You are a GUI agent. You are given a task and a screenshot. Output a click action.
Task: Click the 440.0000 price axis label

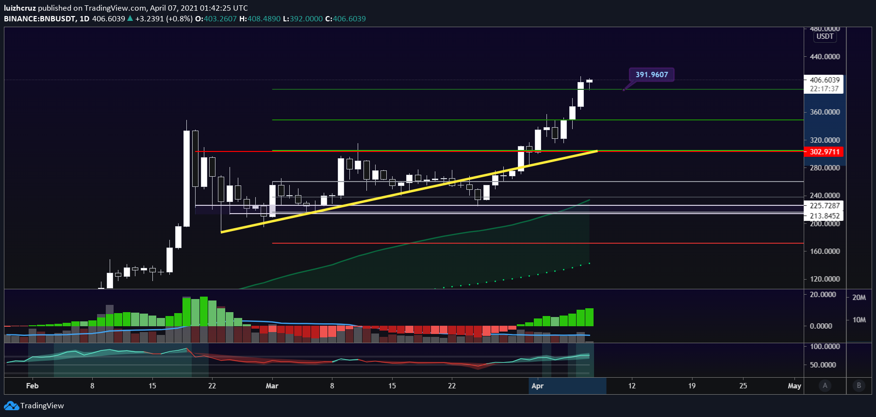825,57
